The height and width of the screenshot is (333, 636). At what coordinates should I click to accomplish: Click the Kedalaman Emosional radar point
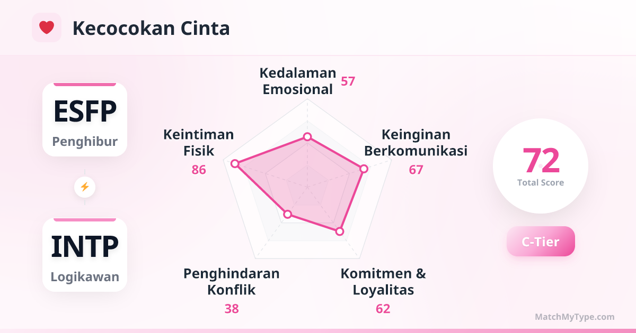click(x=307, y=137)
